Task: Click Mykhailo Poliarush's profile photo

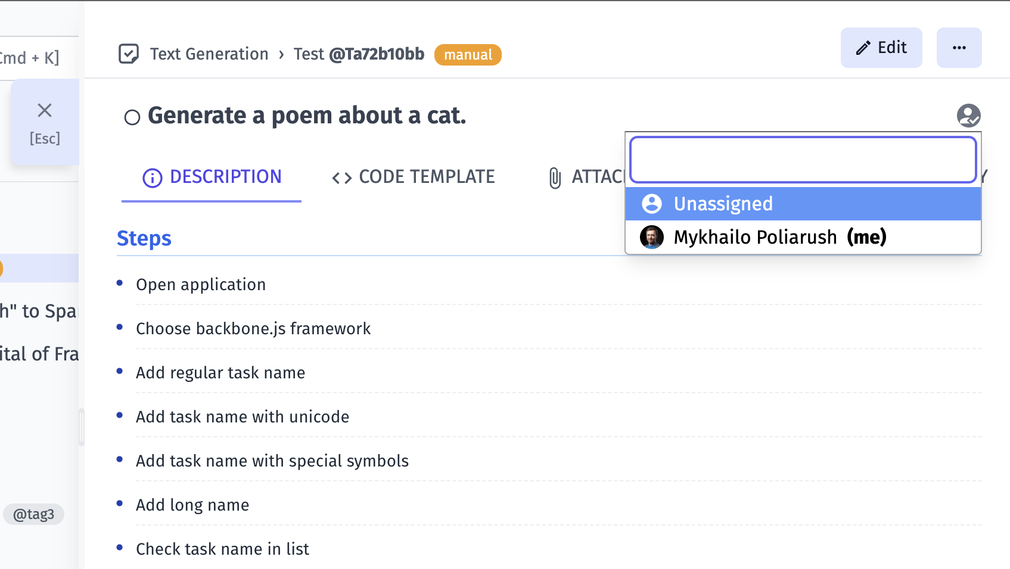Action: [651, 237]
